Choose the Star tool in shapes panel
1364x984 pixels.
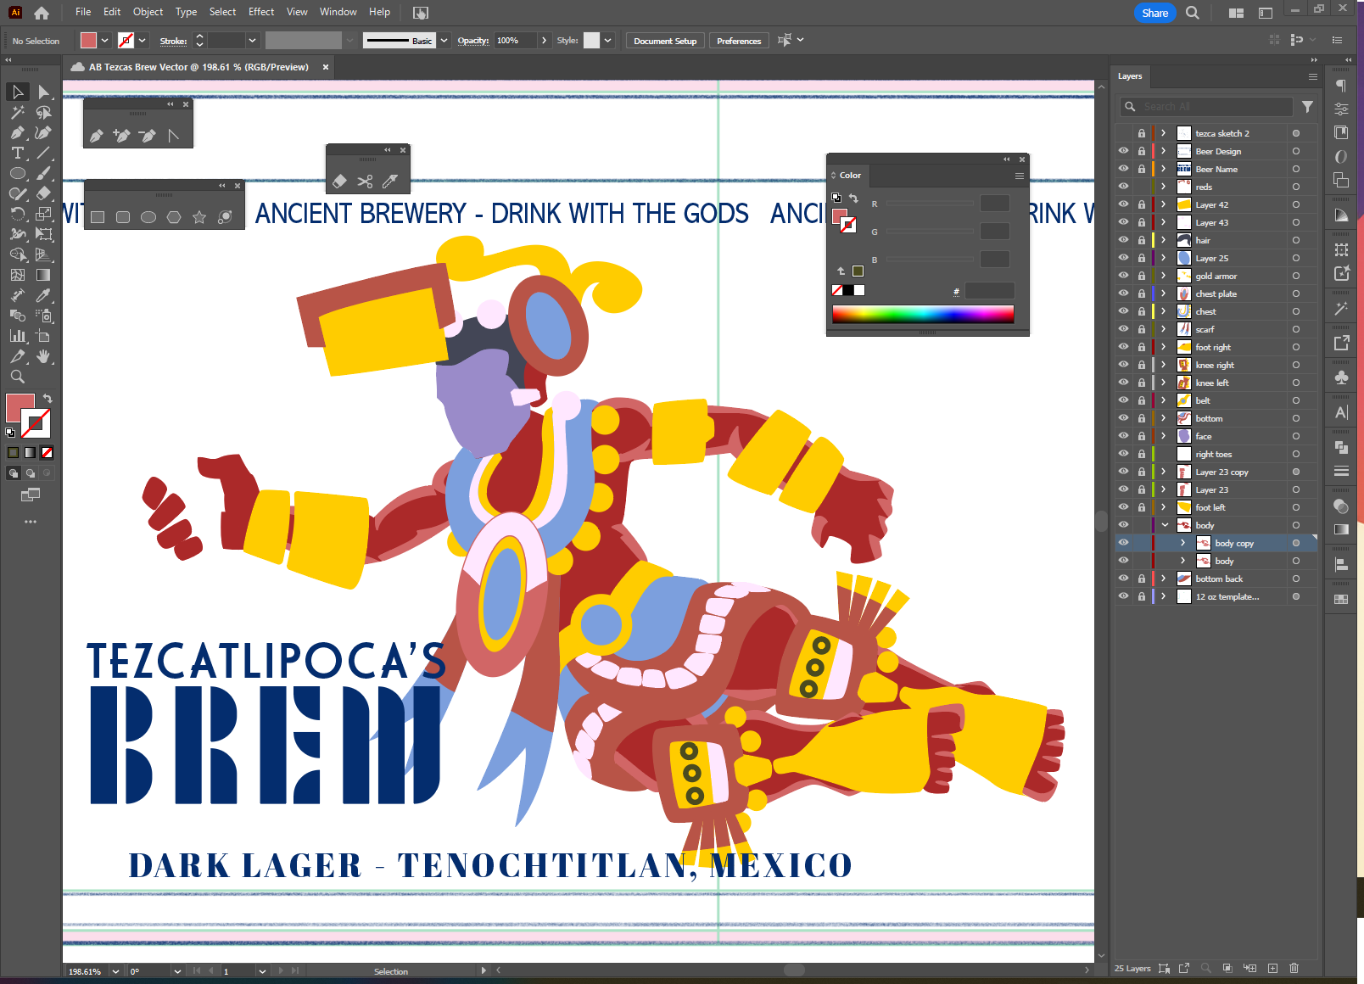pos(199,217)
